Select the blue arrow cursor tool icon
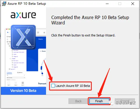 (x=8, y=33)
